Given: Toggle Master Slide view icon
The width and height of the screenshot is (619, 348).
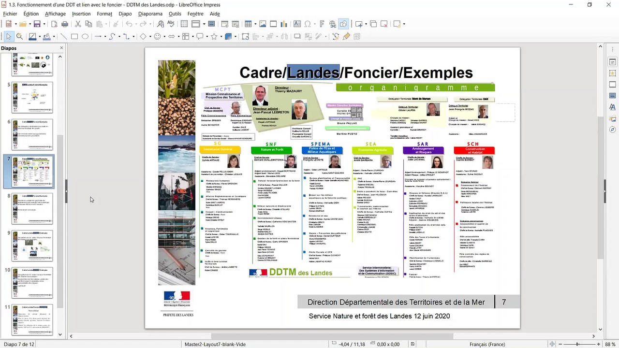Looking at the screenshot, I should click(211, 24).
